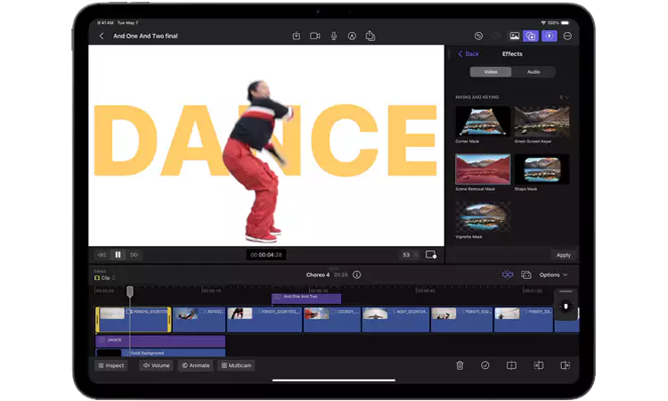
Task: Select the A001_0326134 timeline clip
Action: pyautogui.click(x=395, y=320)
